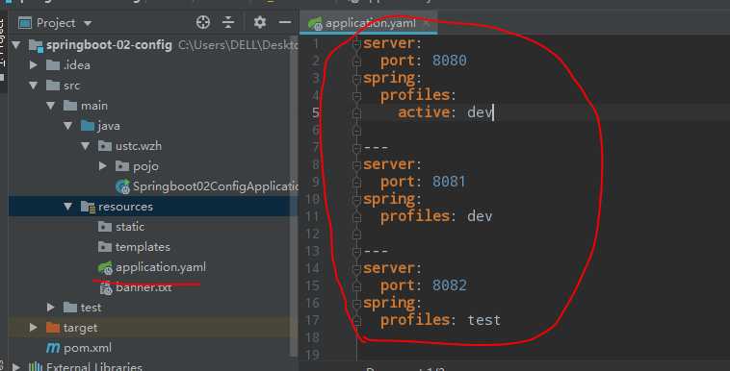Viewport: 730px width, 371px height.
Task: Click line number 12 in gutter
Action: 312,234
